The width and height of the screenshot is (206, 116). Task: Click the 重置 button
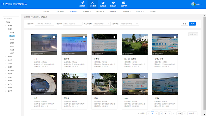[x=184, y=24]
